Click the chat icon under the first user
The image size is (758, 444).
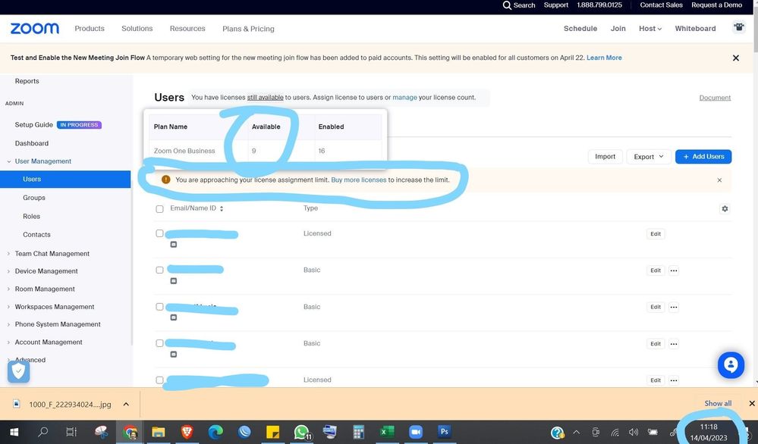(173, 244)
